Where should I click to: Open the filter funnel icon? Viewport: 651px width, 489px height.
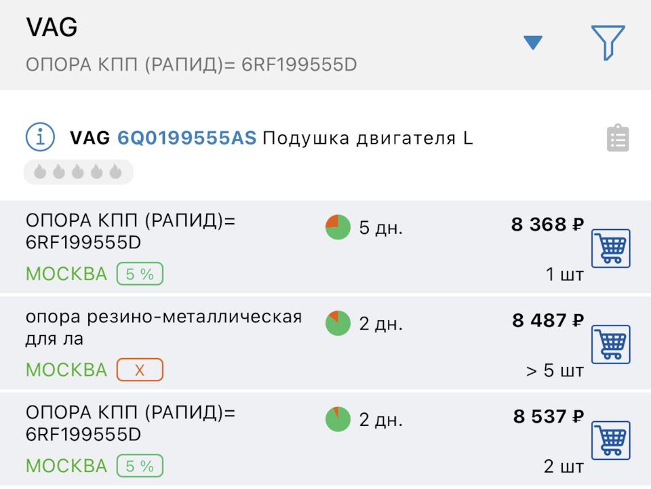pyautogui.click(x=608, y=42)
